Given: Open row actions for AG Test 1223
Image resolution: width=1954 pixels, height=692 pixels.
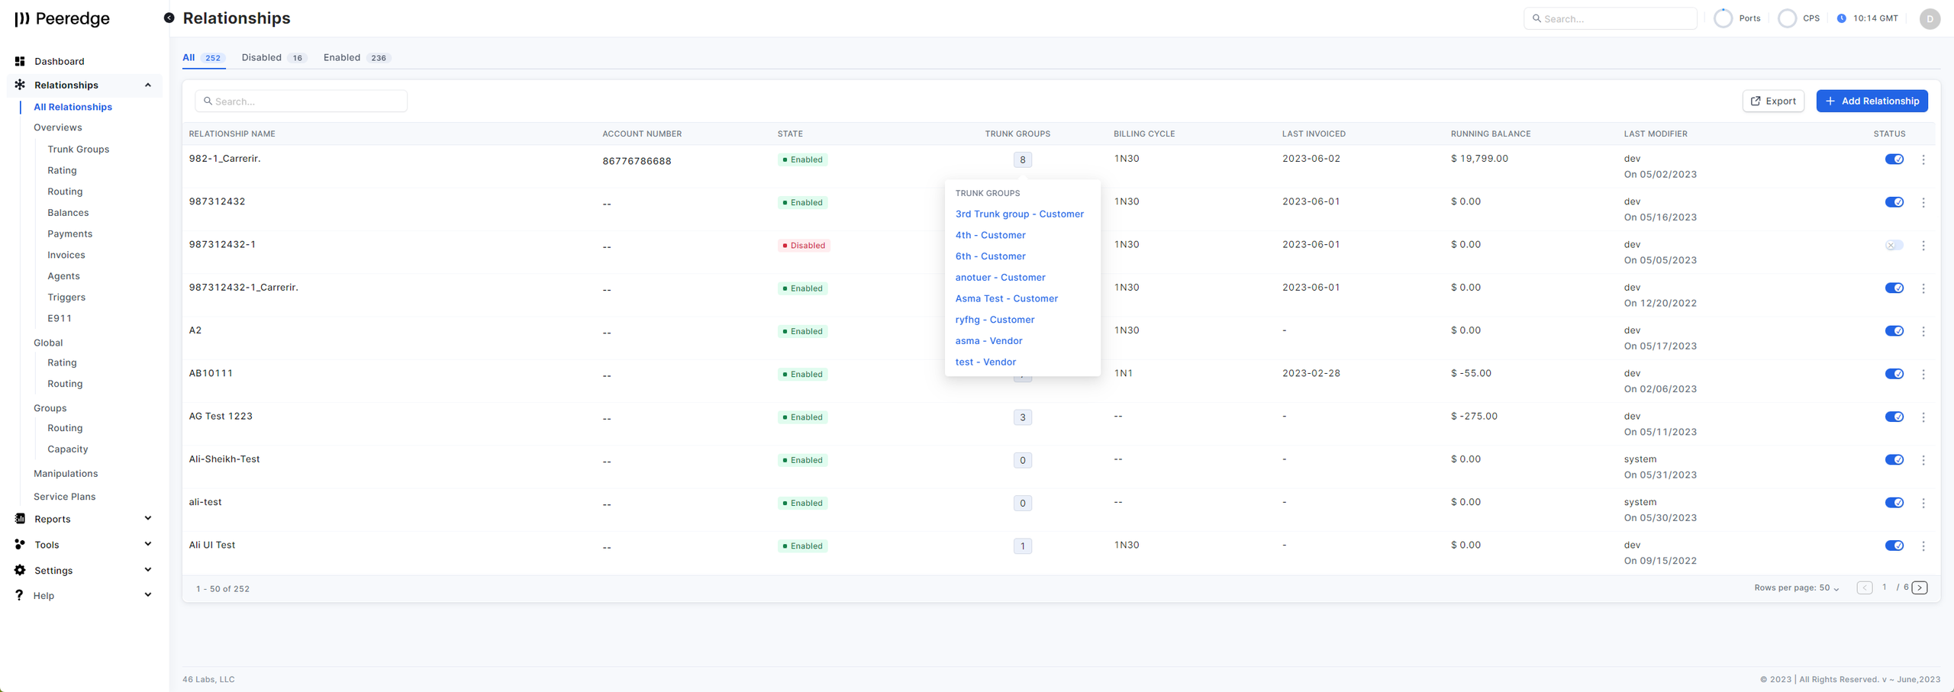Looking at the screenshot, I should coord(1923,417).
